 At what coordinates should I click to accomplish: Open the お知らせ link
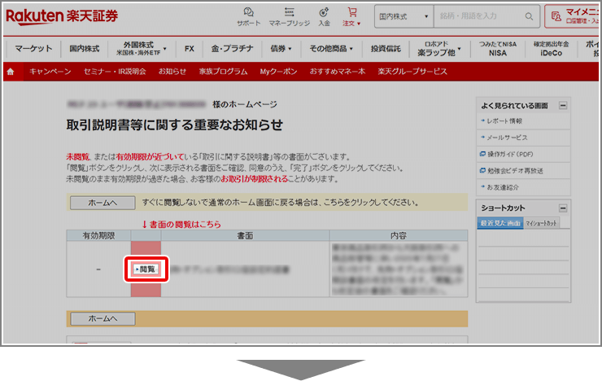(172, 72)
